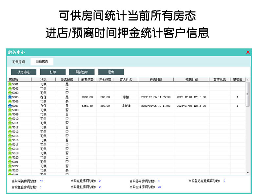The height and width of the screenshot is (194, 259).
Task: Click the scroll down arrow of room list
Action: [x=248, y=173]
